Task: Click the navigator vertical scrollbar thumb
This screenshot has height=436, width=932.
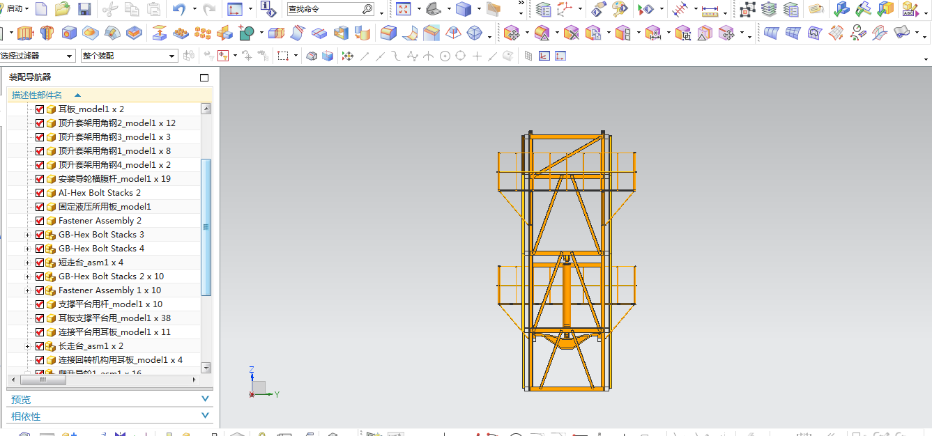Action: point(206,226)
